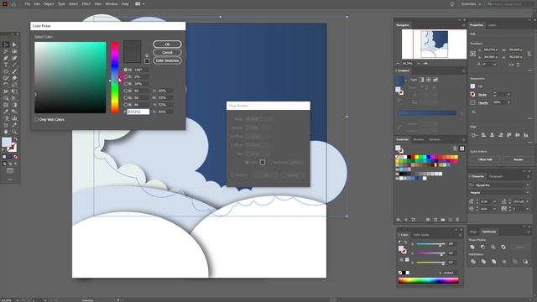Select the Type tool

click(x=6, y=65)
